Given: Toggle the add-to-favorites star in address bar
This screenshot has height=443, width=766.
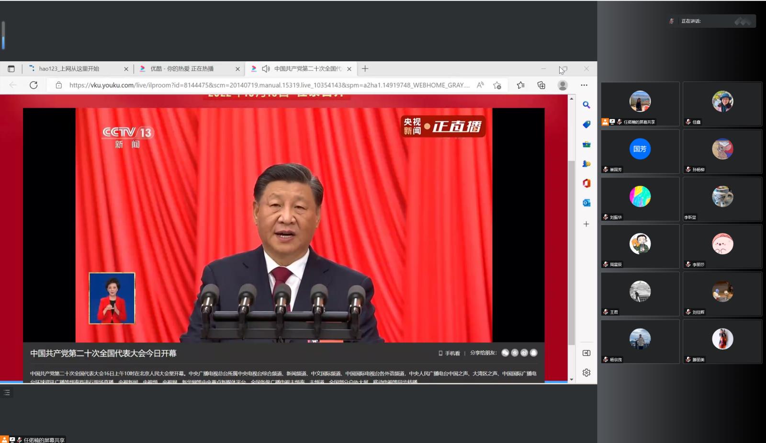Looking at the screenshot, I should [497, 85].
